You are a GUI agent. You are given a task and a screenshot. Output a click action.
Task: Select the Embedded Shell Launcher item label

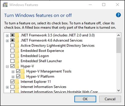coord(41,61)
